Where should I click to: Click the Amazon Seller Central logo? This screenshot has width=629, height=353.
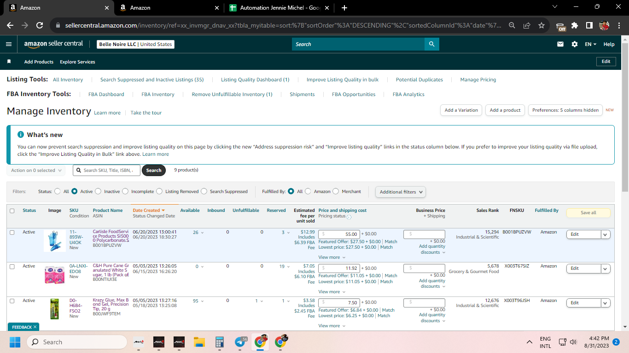click(x=54, y=44)
